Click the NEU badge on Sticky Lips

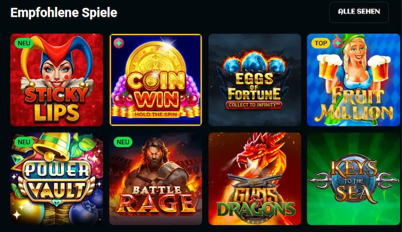(x=24, y=43)
